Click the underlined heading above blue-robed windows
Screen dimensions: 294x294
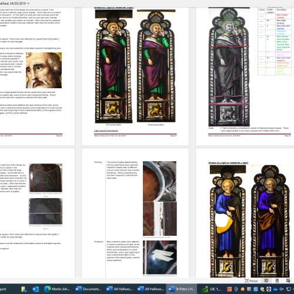[x=228, y=163]
